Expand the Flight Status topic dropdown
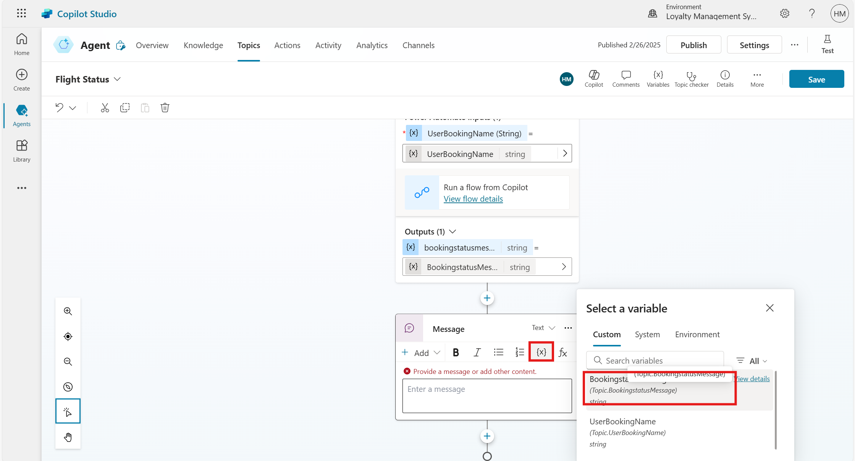Viewport: 855px width, 461px height. pyautogui.click(x=117, y=79)
